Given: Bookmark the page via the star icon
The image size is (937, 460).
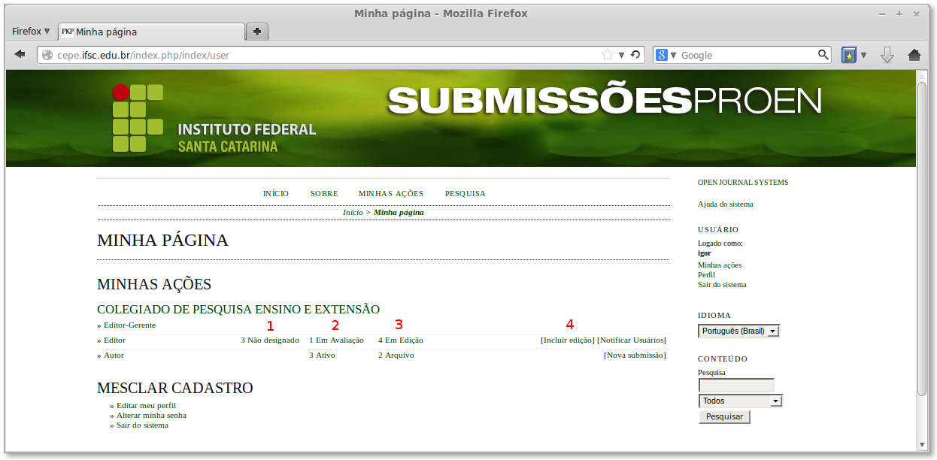Looking at the screenshot, I should pos(608,54).
